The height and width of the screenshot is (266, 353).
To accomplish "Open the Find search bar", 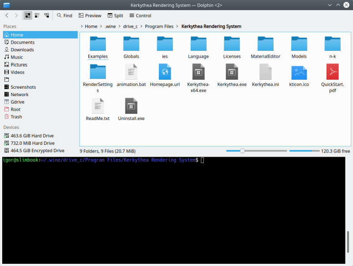I will pyautogui.click(x=64, y=15).
